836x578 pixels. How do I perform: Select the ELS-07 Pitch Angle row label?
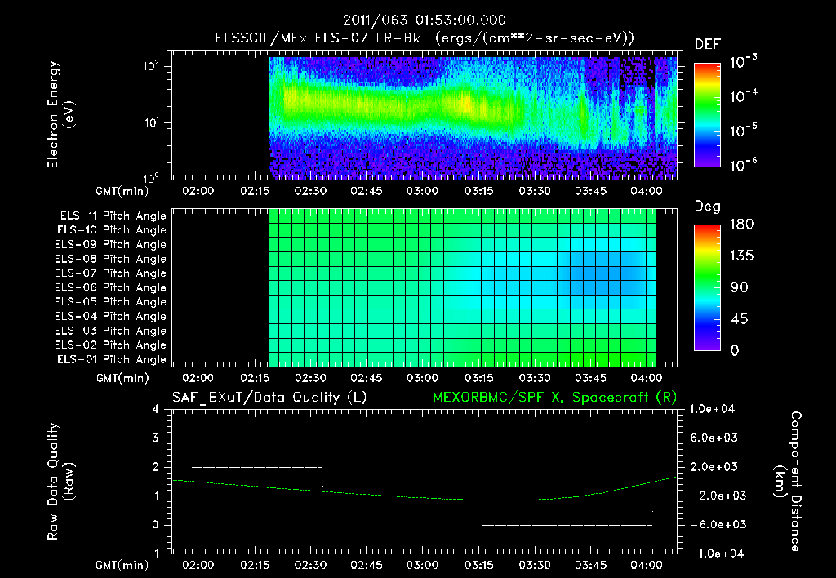(x=110, y=273)
